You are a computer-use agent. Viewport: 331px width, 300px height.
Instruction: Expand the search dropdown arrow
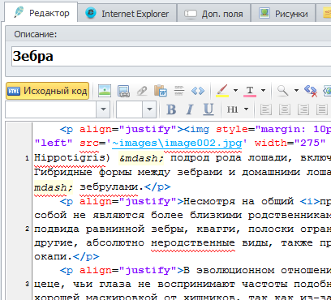pos(296,90)
